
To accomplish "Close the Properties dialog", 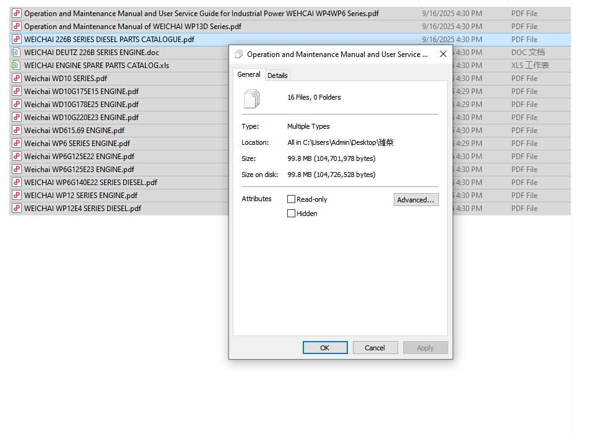I will click(443, 54).
